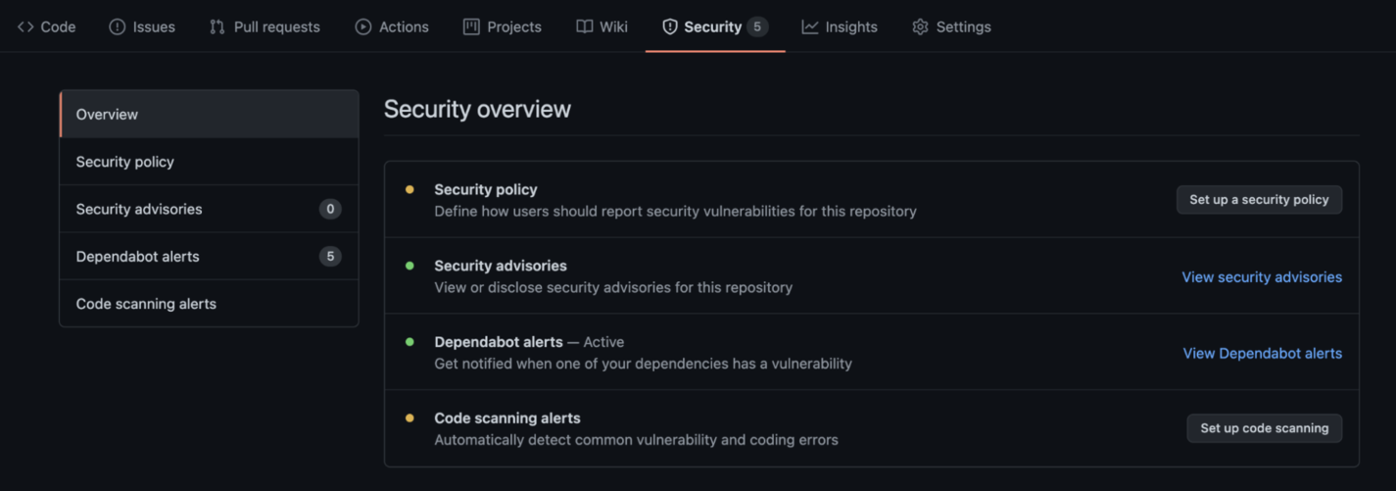Open Security policy in the sidebar
The width and height of the screenshot is (1396, 491).
pos(209,162)
